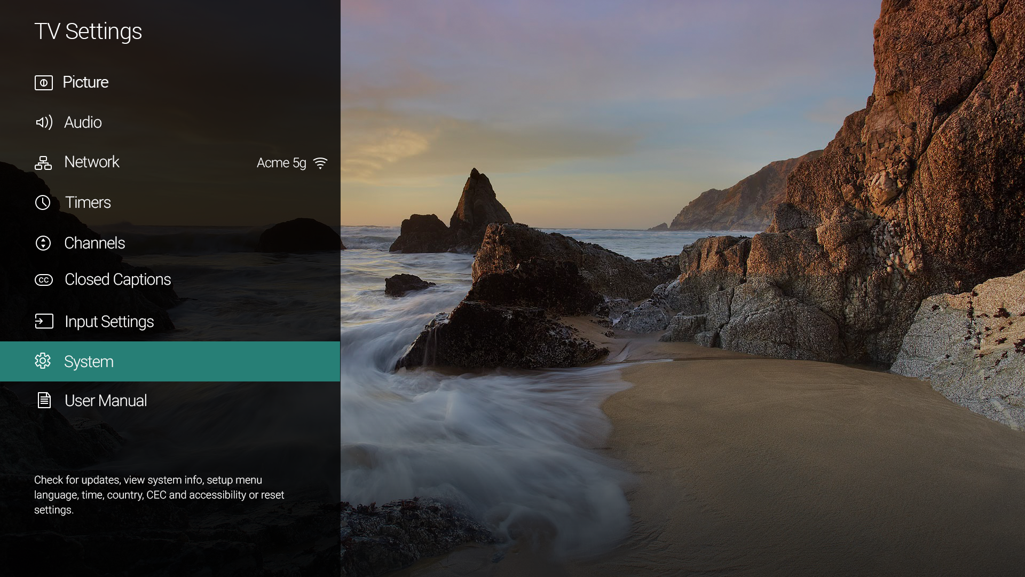The height and width of the screenshot is (577, 1025).
Task: Select the Channels icon
Action: tap(44, 243)
